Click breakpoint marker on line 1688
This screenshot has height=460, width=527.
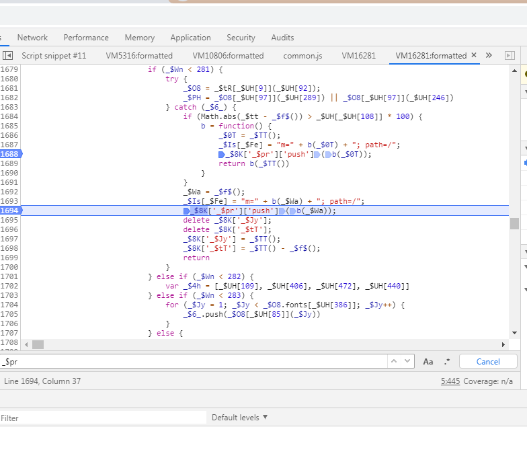coord(10,154)
